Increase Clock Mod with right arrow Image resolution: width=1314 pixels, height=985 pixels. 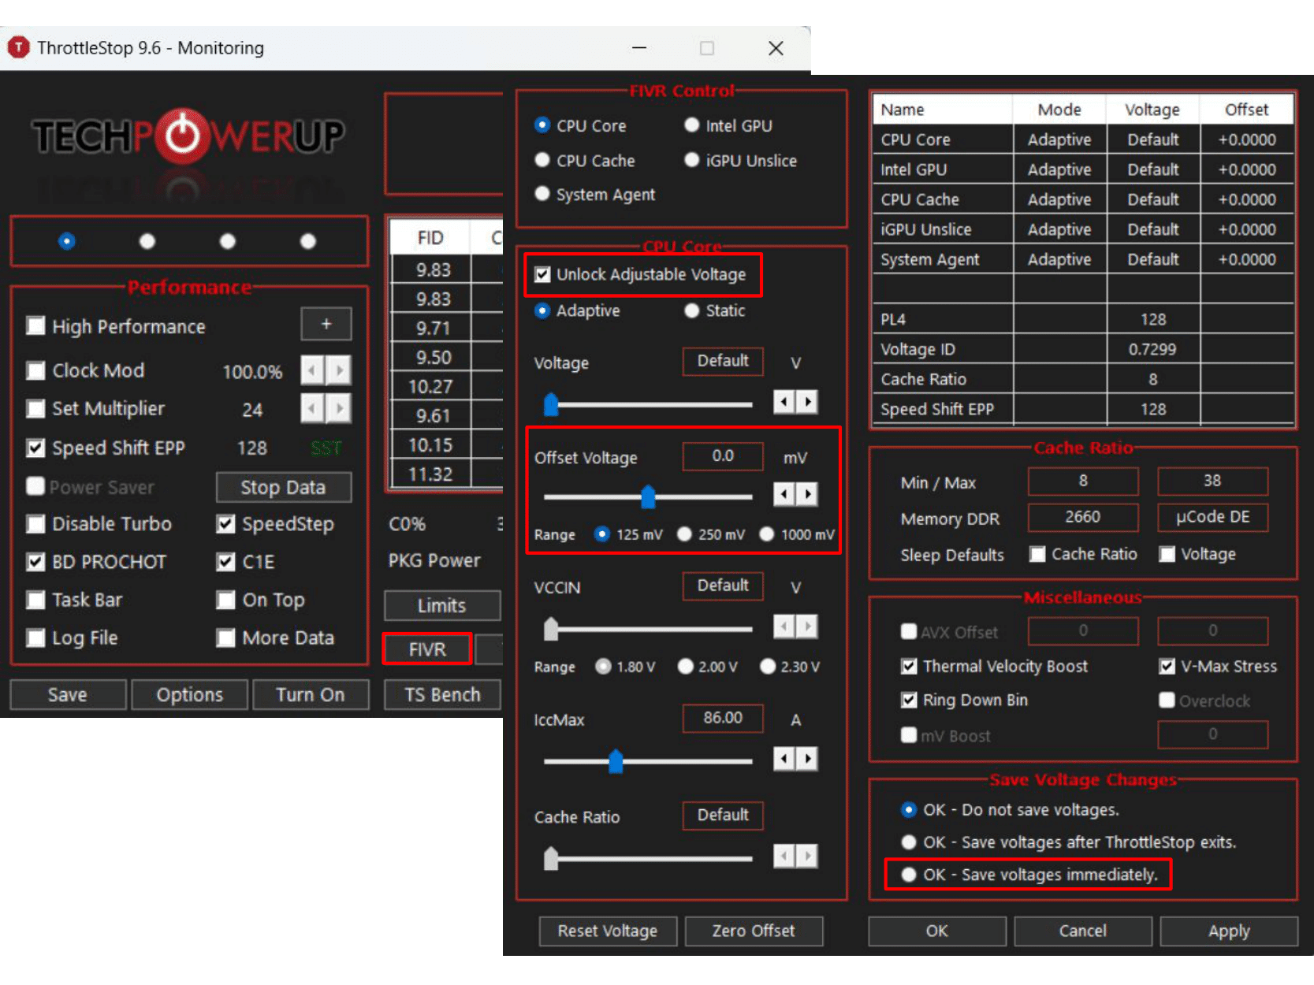(x=340, y=370)
